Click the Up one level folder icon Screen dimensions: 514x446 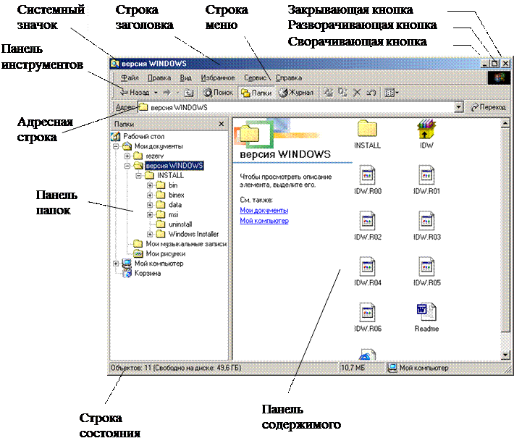(189, 93)
